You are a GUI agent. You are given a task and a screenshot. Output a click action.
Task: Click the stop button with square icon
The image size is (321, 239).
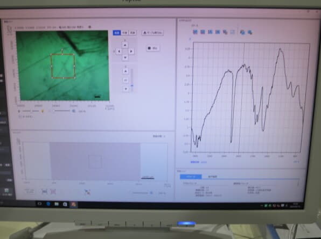tap(153, 48)
